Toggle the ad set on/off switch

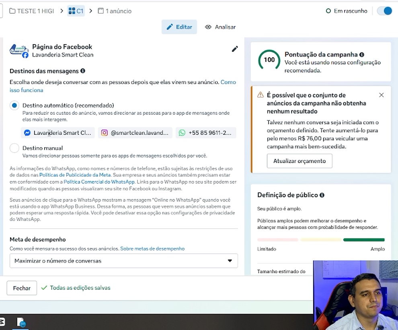(x=385, y=11)
